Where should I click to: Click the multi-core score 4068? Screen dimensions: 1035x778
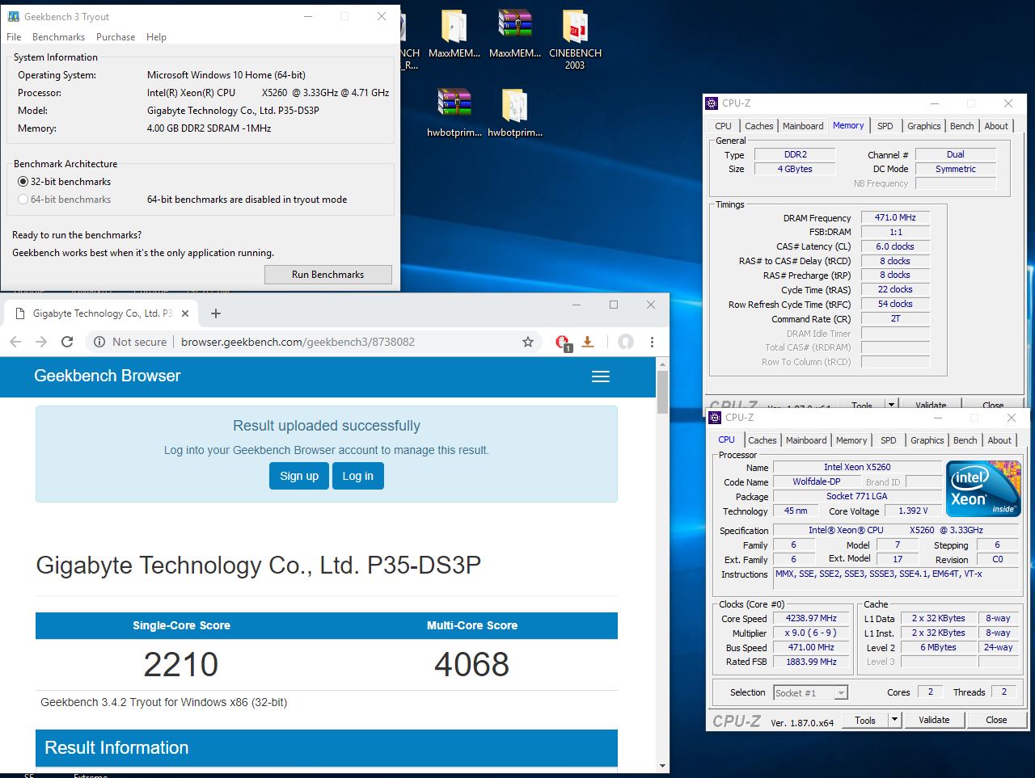click(472, 665)
